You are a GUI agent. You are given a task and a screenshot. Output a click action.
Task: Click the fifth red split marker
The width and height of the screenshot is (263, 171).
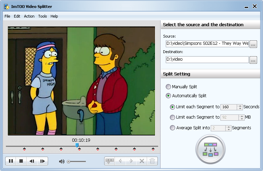coord(98,149)
